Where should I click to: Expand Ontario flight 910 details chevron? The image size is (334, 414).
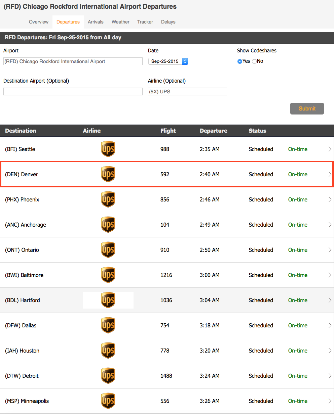(x=330, y=250)
